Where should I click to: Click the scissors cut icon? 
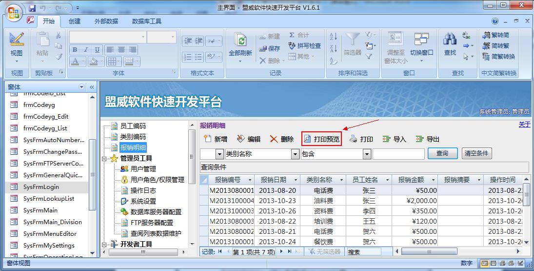tap(59, 35)
